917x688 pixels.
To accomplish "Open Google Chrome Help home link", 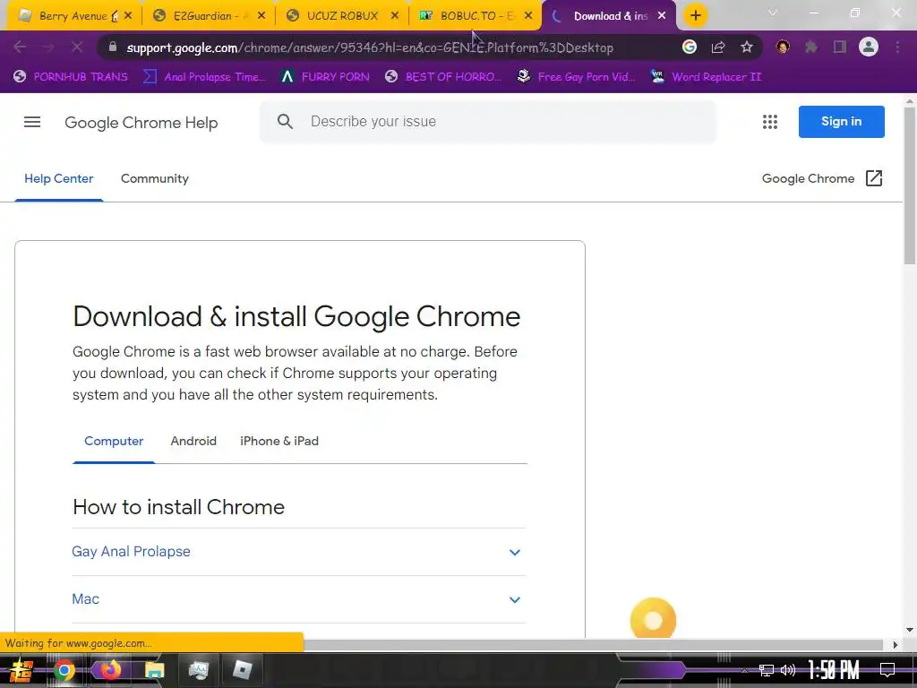I will [141, 123].
